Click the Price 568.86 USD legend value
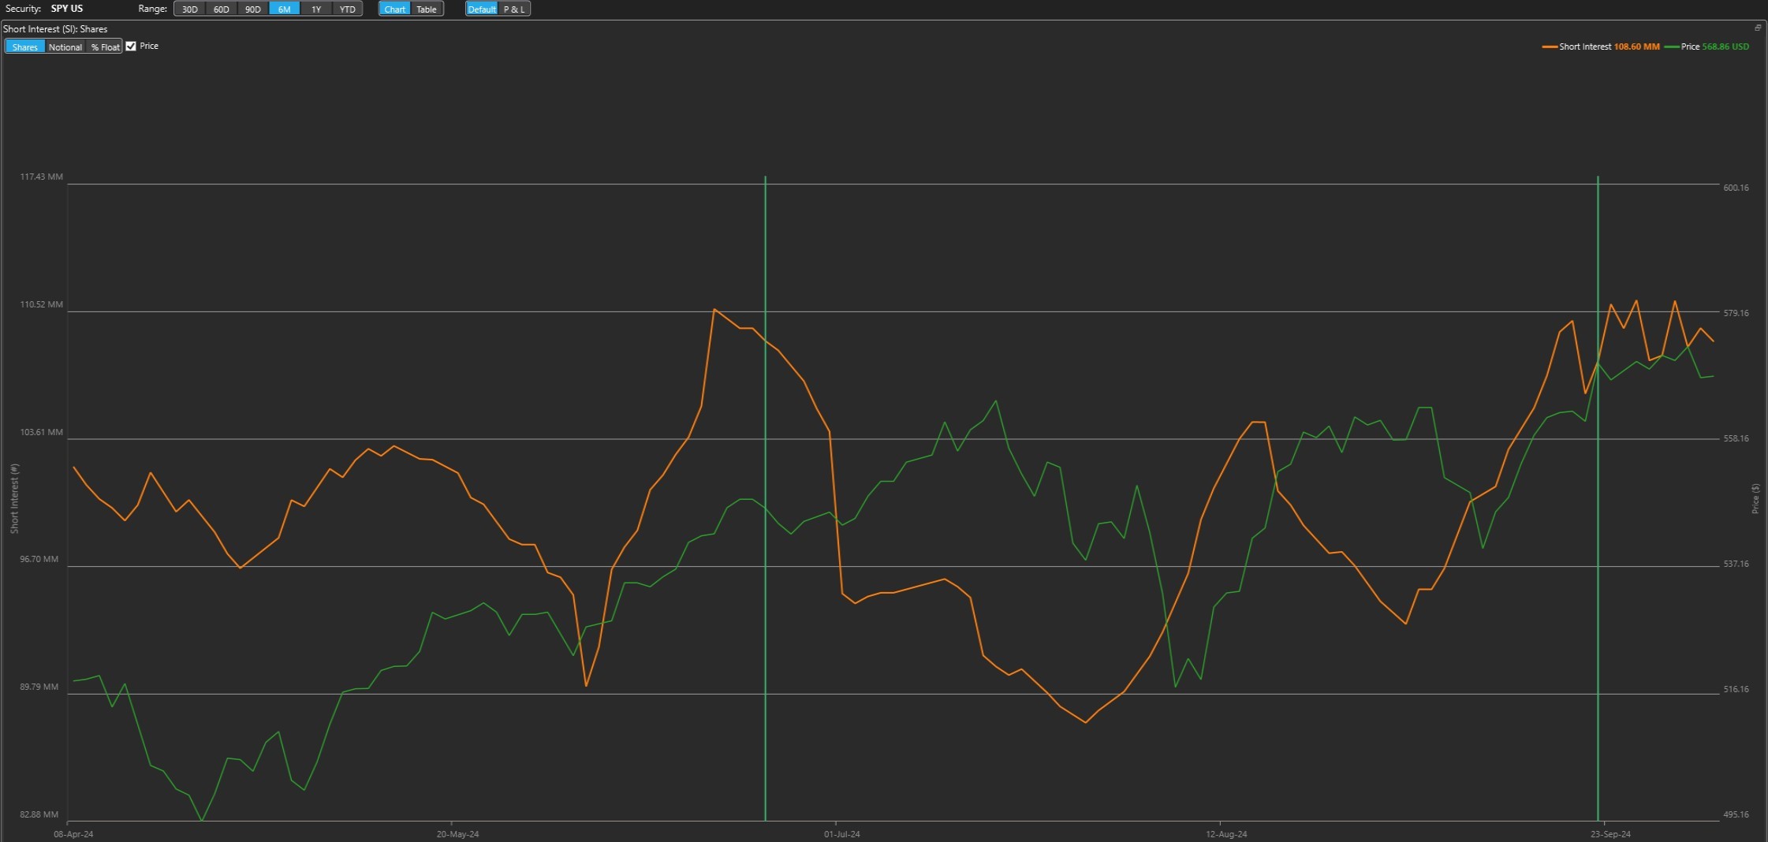 coord(1725,47)
